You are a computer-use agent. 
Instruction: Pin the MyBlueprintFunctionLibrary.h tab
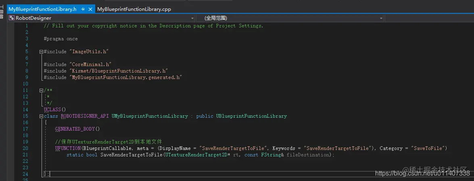83,9
